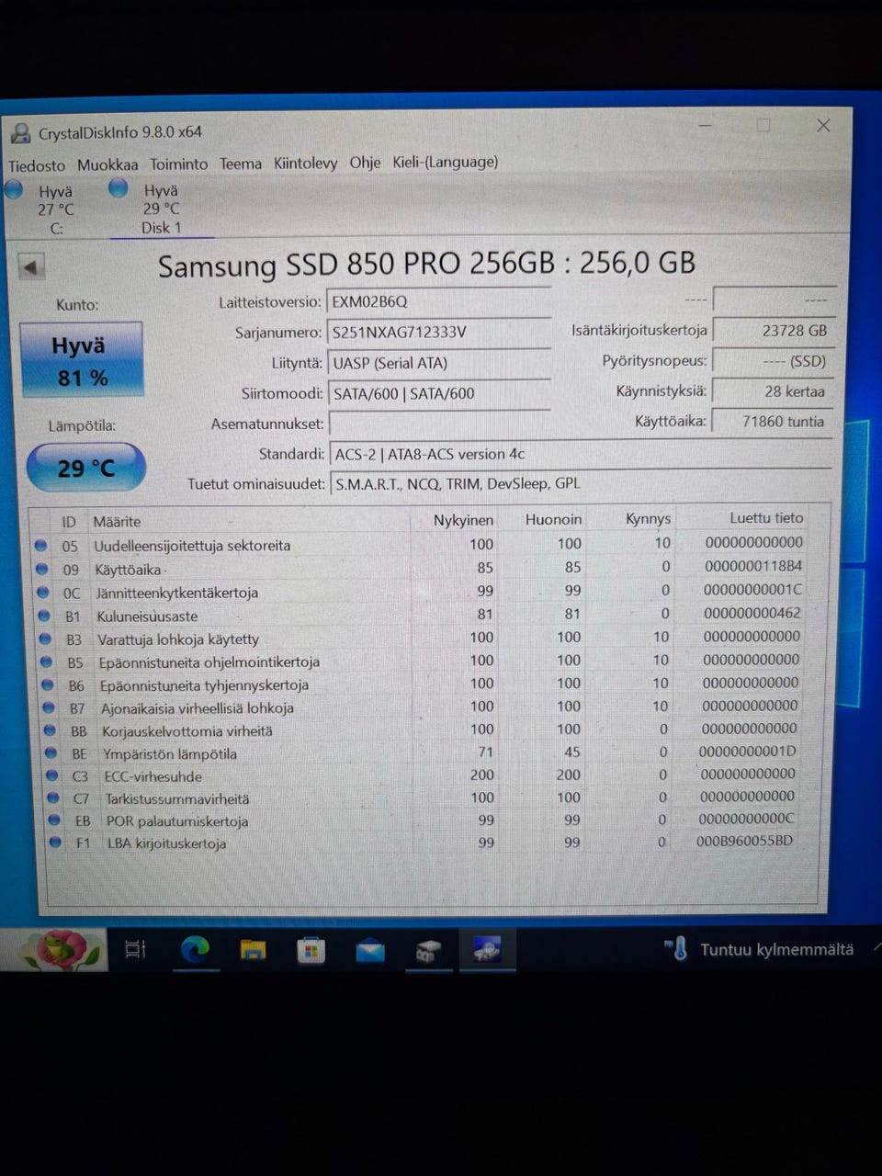Open the Kieli-(Language) menu
882x1176 pixels.
(446, 162)
